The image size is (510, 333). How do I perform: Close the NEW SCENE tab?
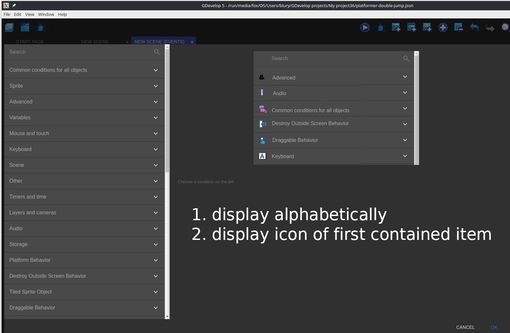127,42
